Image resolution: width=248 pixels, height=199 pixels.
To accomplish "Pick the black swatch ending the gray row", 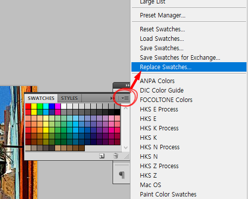I will tap(118, 112).
